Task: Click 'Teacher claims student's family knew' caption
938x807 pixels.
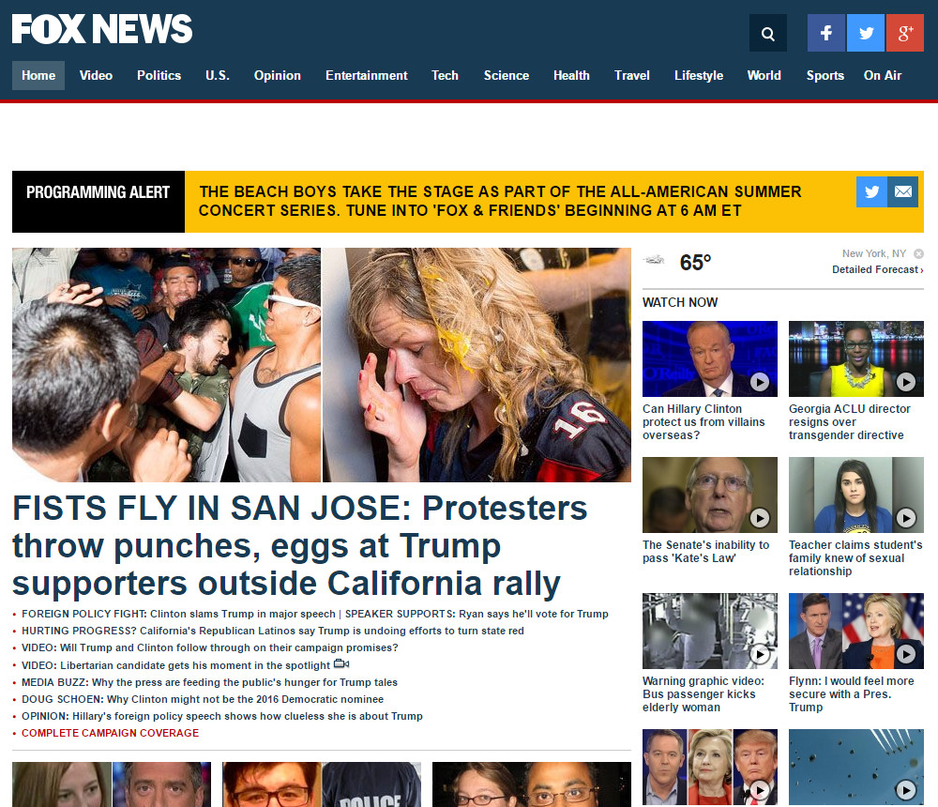Action: pyautogui.click(x=855, y=558)
